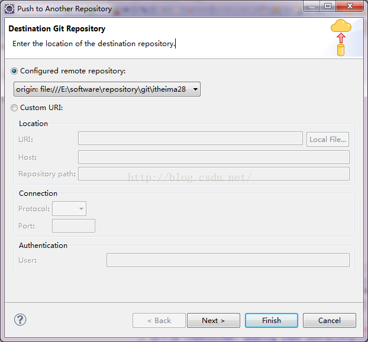This screenshot has height=342, width=368.
Task: Minimize the Push to Another Repository window
Action: 311,7
